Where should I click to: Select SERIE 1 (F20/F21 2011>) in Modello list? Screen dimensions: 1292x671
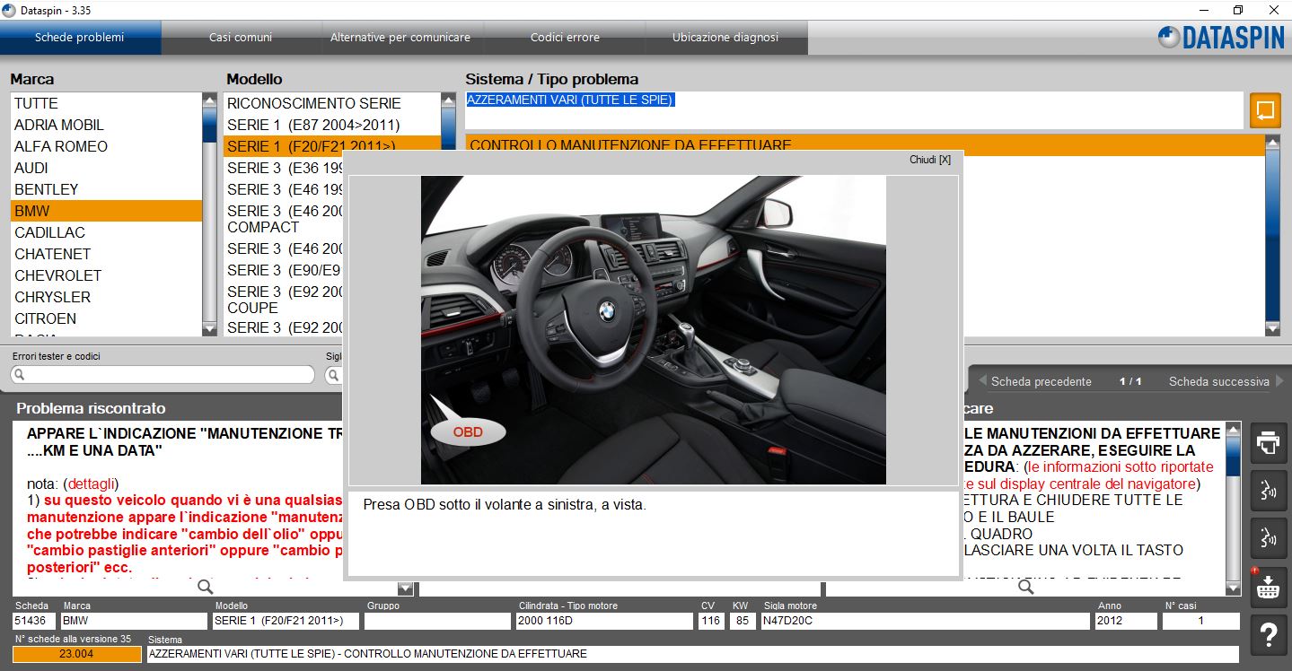[331, 146]
